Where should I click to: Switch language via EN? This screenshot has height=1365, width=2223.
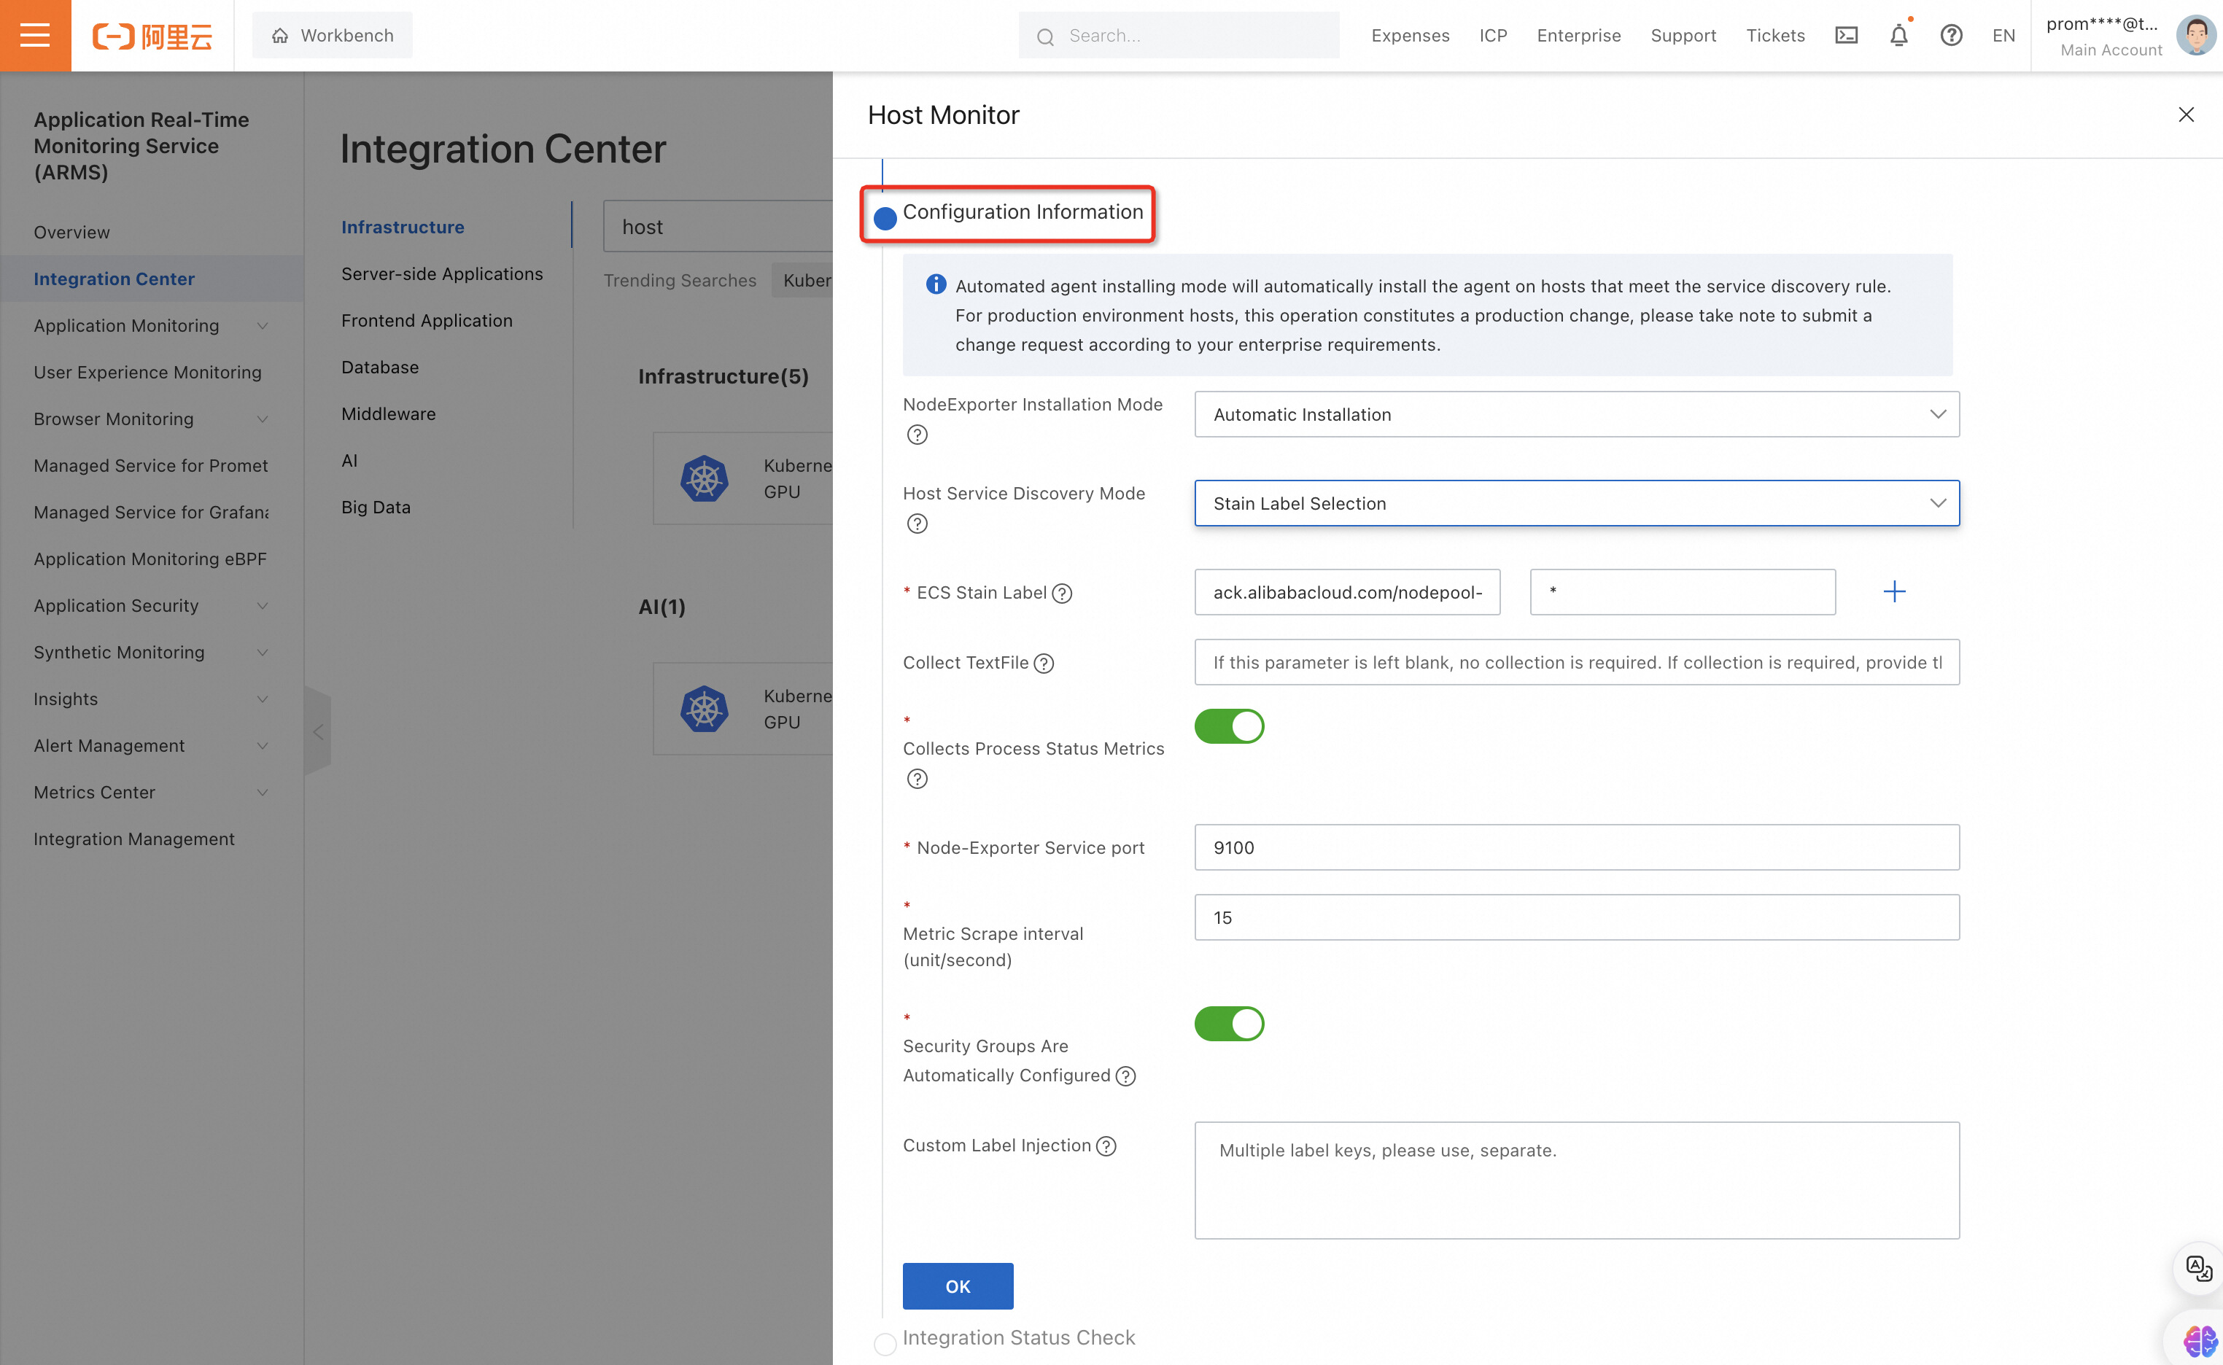[2003, 35]
